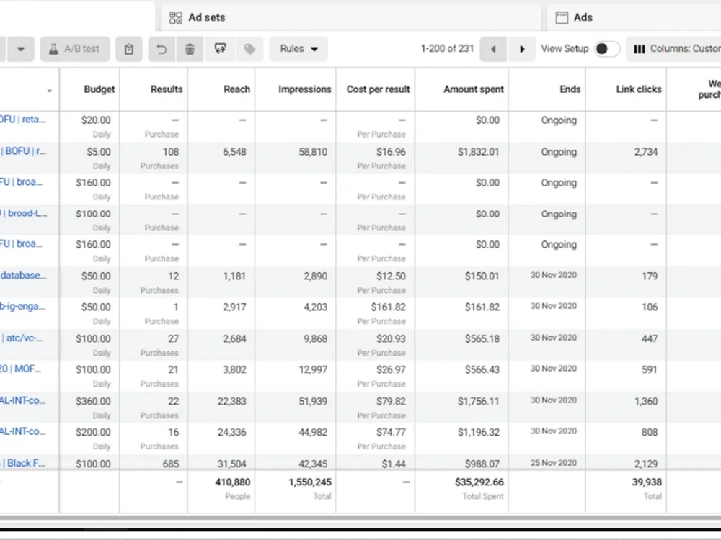Click the previous page arrow icon
Viewport: 721px width, 540px height.
pyautogui.click(x=493, y=48)
